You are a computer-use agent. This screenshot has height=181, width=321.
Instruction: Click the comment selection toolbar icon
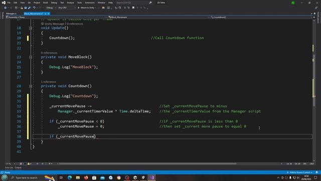point(125,8)
